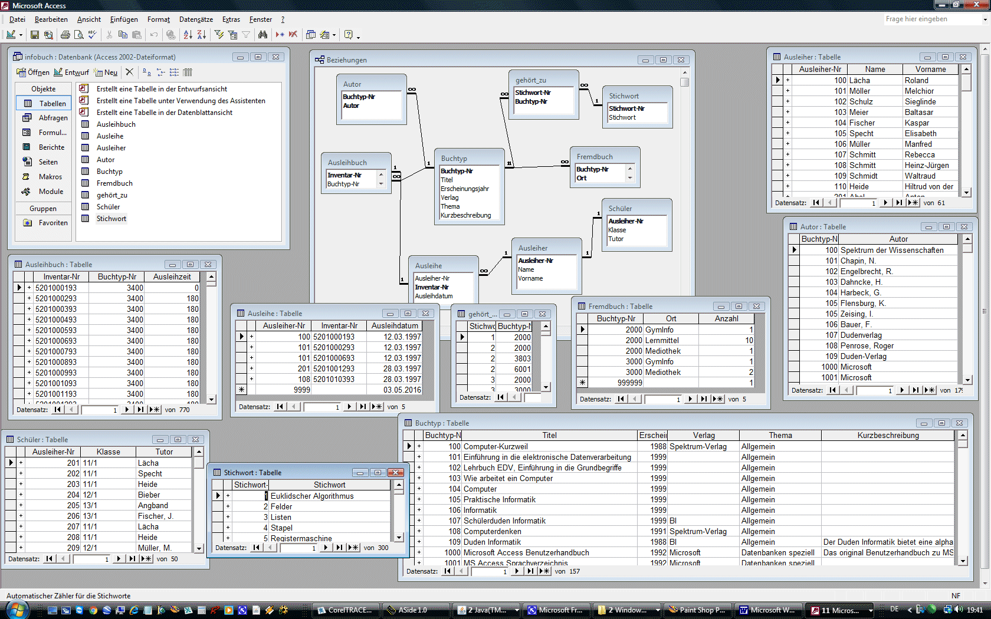Viewport: 991px width, 619px height.
Task: Go to next record in Ausleiher table
Action: [885, 203]
